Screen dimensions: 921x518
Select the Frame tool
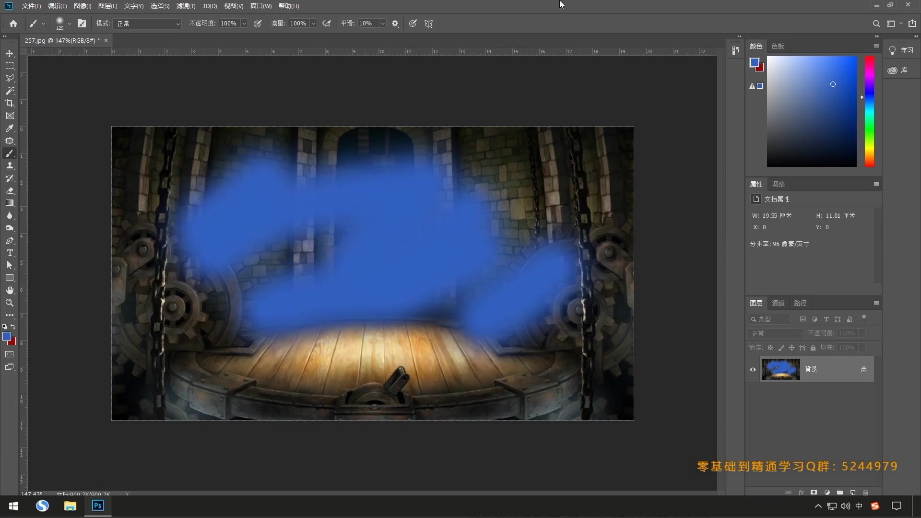point(10,116)
